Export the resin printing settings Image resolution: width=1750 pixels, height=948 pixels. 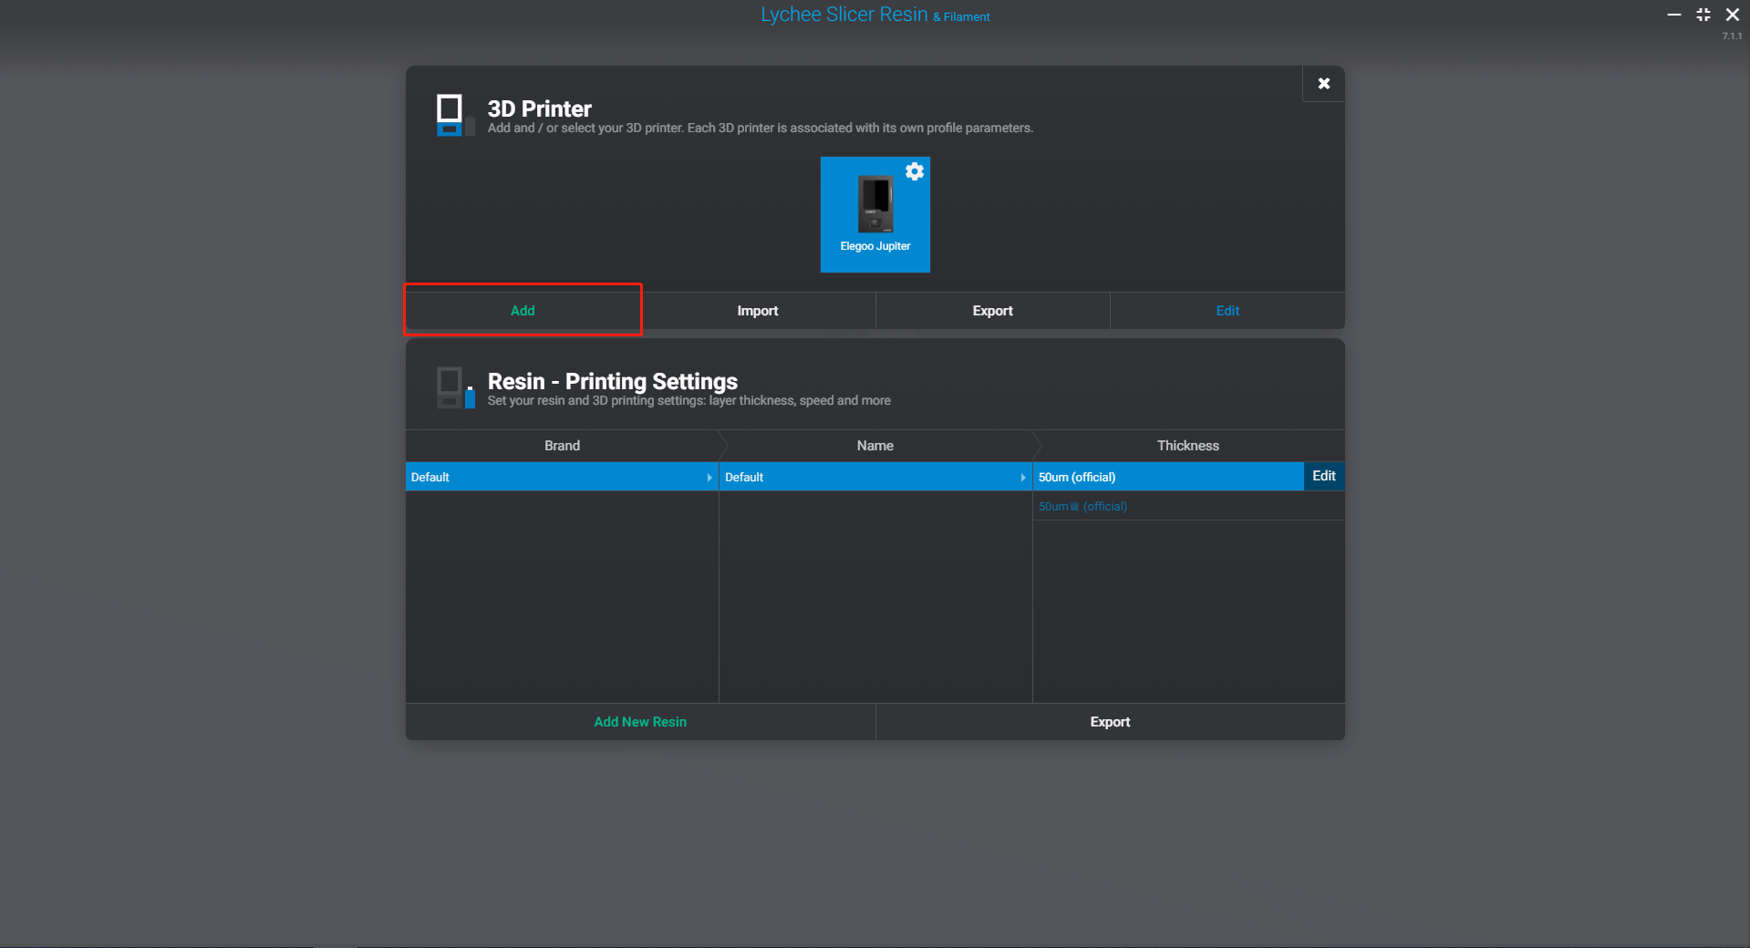(1110, 722)
